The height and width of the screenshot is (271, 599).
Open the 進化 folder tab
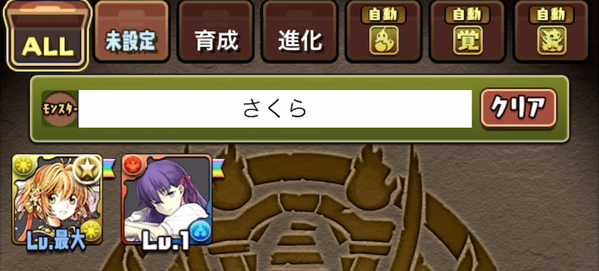pos(299,31)
